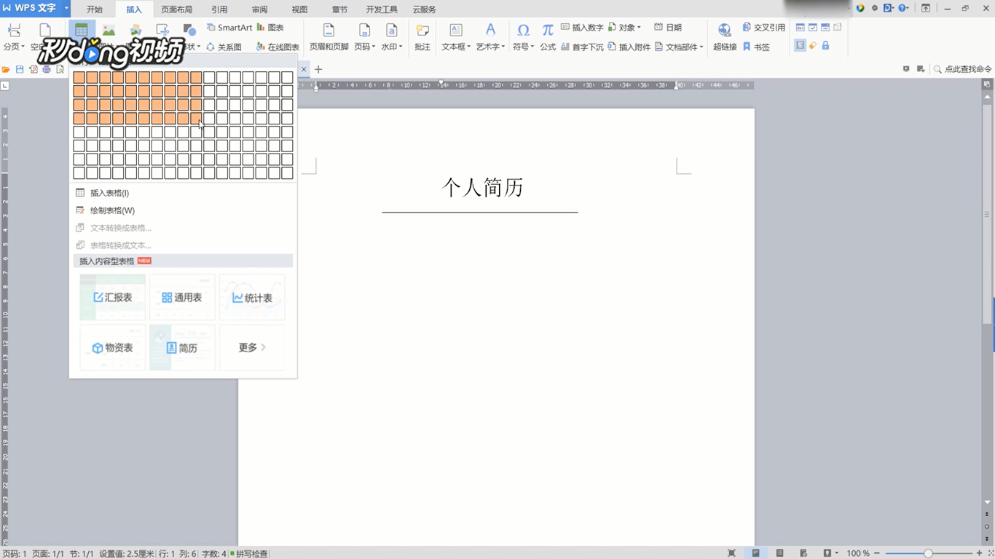The width and height of the screenshot is (995, 559).
Task: Click the Picture insert icon
Action: coord(109,31)
